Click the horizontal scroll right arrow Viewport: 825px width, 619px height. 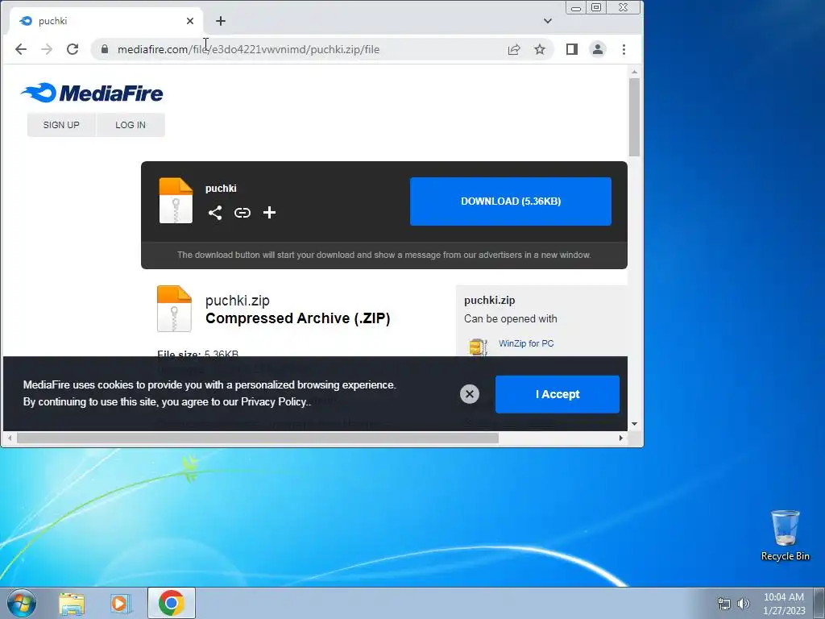621,438
